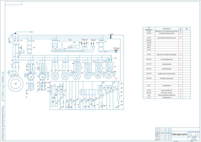Viewport: 201px width, 142px height.
Task: Select 'Контакторы переменного тока' row text
Action: pos(167,38)
